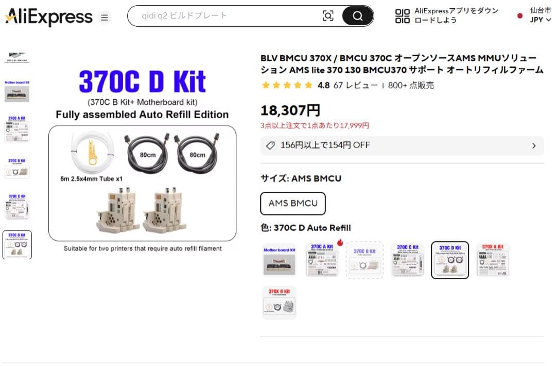This screenshot has width=556, height=366.
Task: Select the 370C C Kit variant
Action: [407, 260]
